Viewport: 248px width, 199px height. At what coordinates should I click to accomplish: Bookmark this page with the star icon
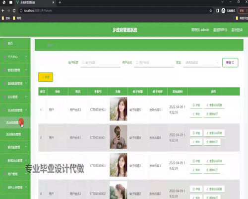click(x=211, y=10)
